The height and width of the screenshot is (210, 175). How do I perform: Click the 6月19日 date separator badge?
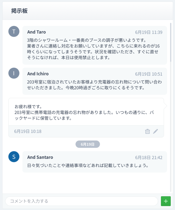pyautogui.click(x=87, y=144)
